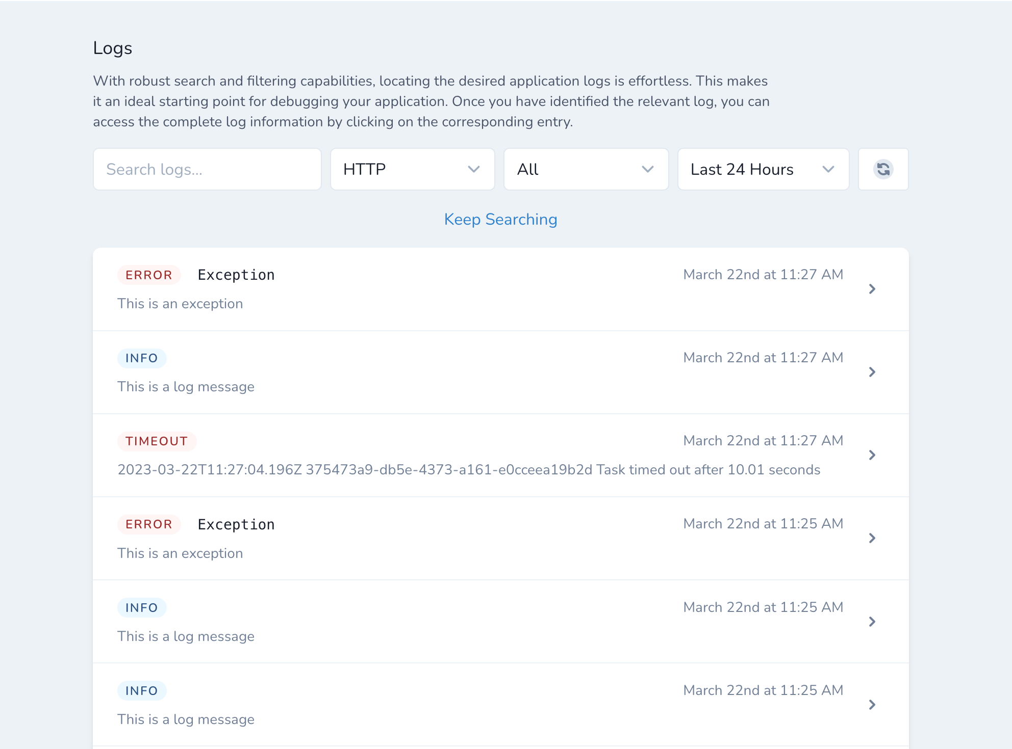Expand first 11:25 AM INFO entry chevron
Viewport: 1012px width, 749px height.
[872, 622]
